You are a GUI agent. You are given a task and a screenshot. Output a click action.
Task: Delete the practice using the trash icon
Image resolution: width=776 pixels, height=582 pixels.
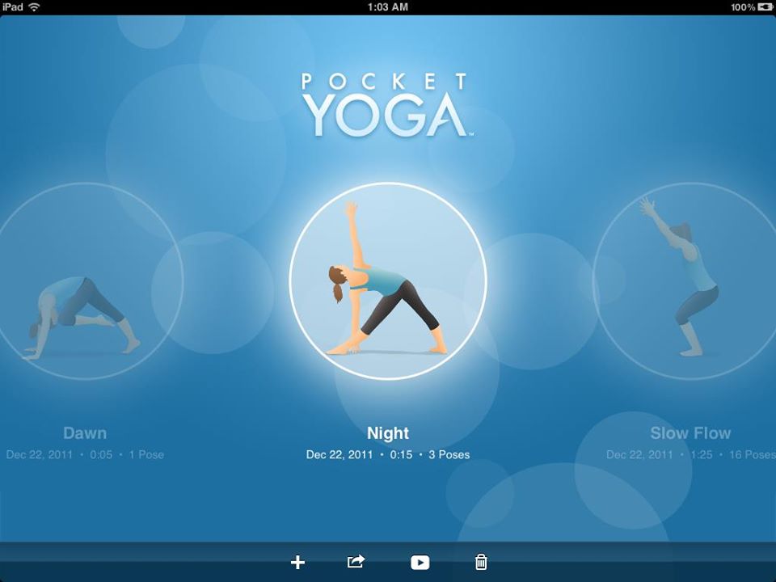pyautogui.click(x=480, y=562)
